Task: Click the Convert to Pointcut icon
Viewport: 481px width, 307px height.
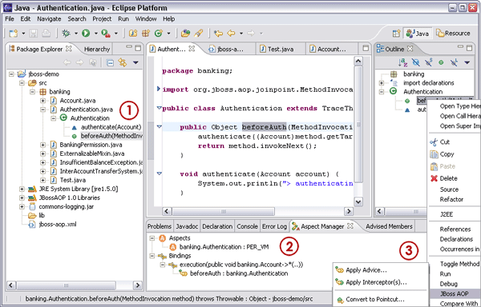Action: click(x=340, y=300)
